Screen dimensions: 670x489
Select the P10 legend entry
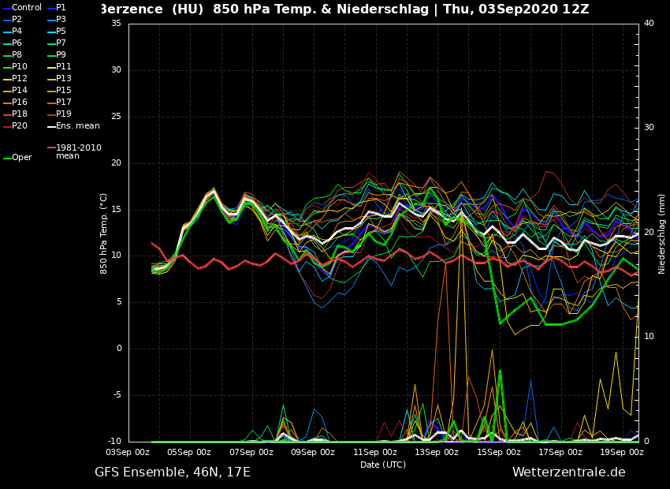(x=20, y=67)
